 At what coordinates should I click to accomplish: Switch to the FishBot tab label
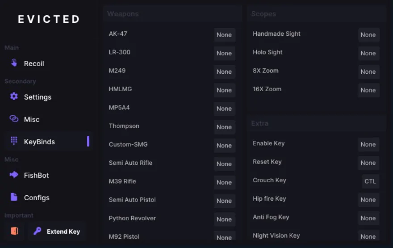pos(36,175)
